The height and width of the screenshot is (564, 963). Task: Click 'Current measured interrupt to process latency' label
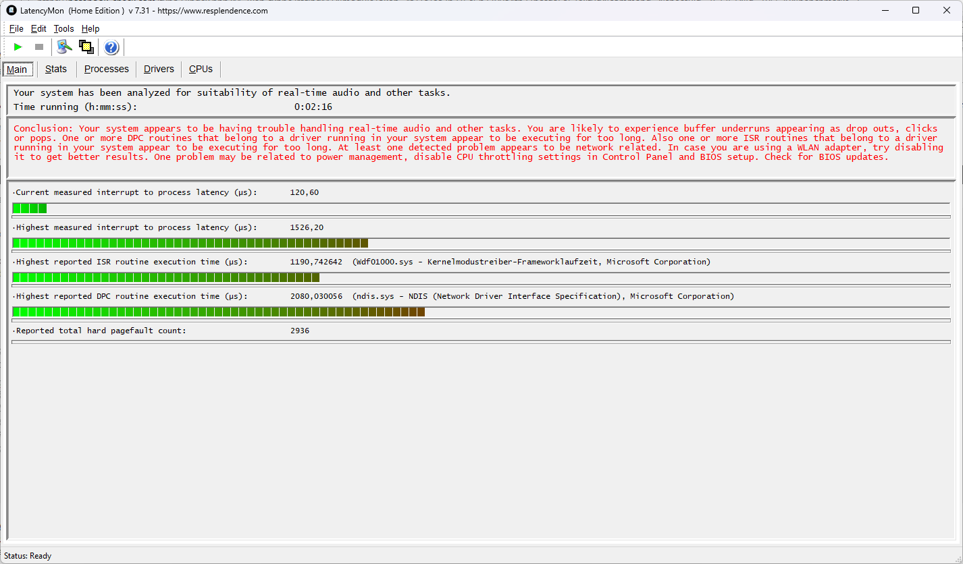[135, 192]
